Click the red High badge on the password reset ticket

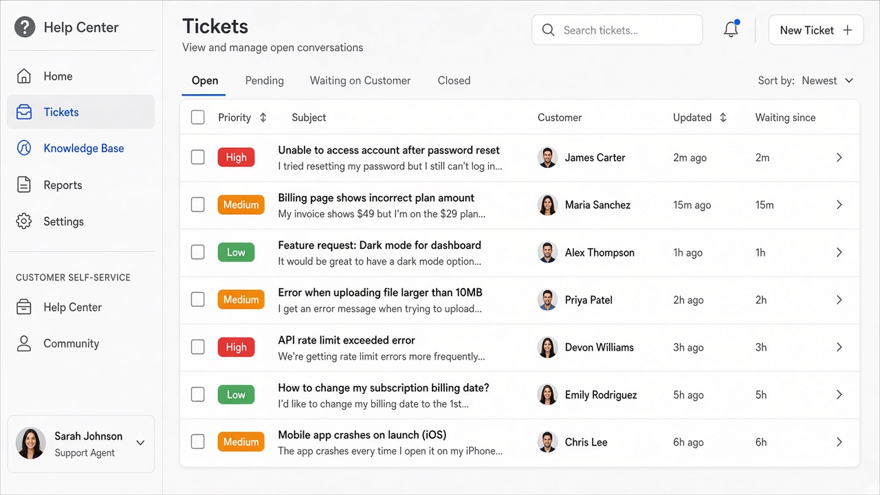[236, 157]
